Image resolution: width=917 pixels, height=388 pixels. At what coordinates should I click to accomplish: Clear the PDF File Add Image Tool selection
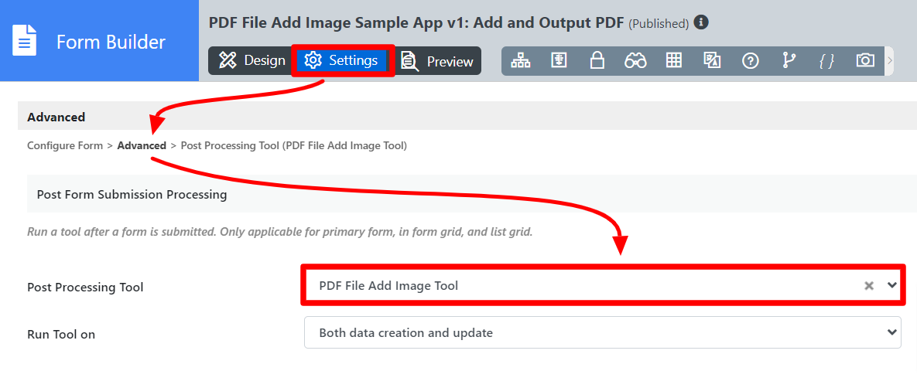[x=869, y=286]
